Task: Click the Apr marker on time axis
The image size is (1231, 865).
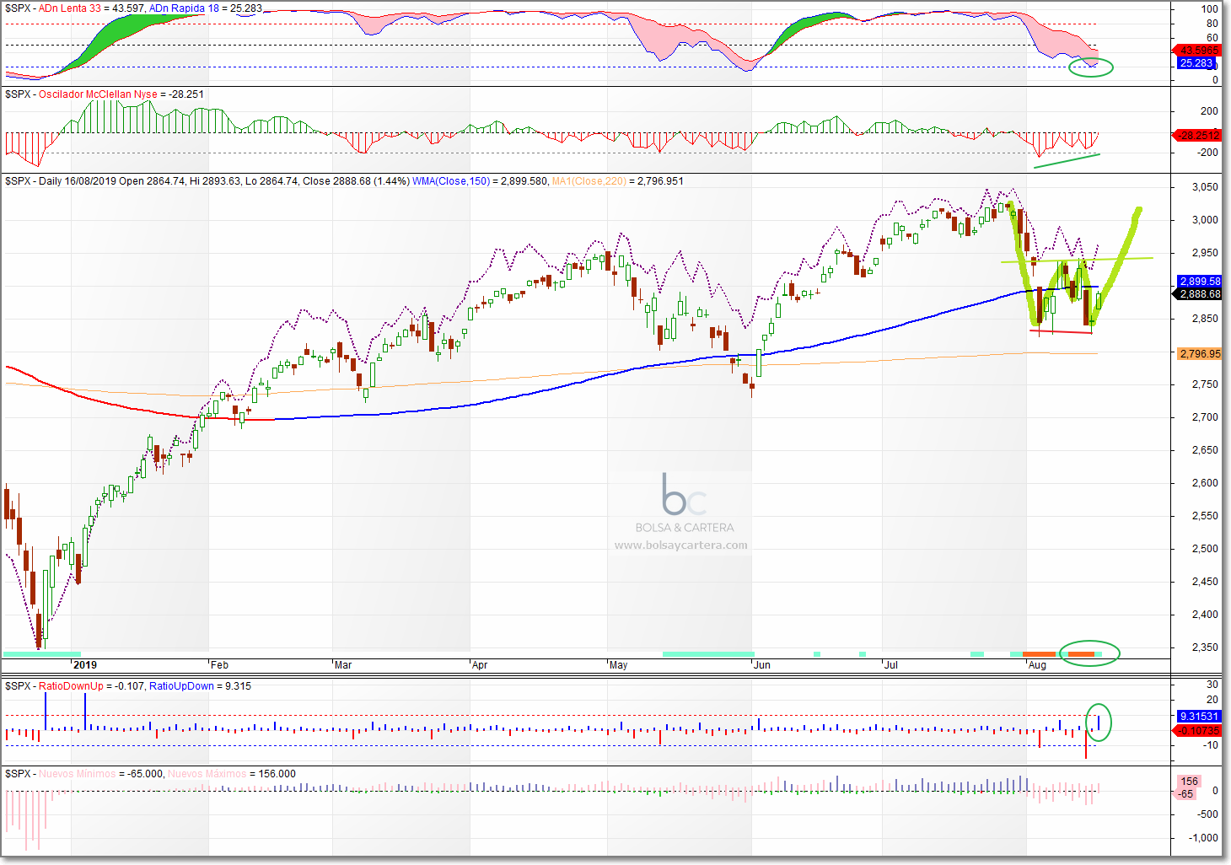Action: 480,665
